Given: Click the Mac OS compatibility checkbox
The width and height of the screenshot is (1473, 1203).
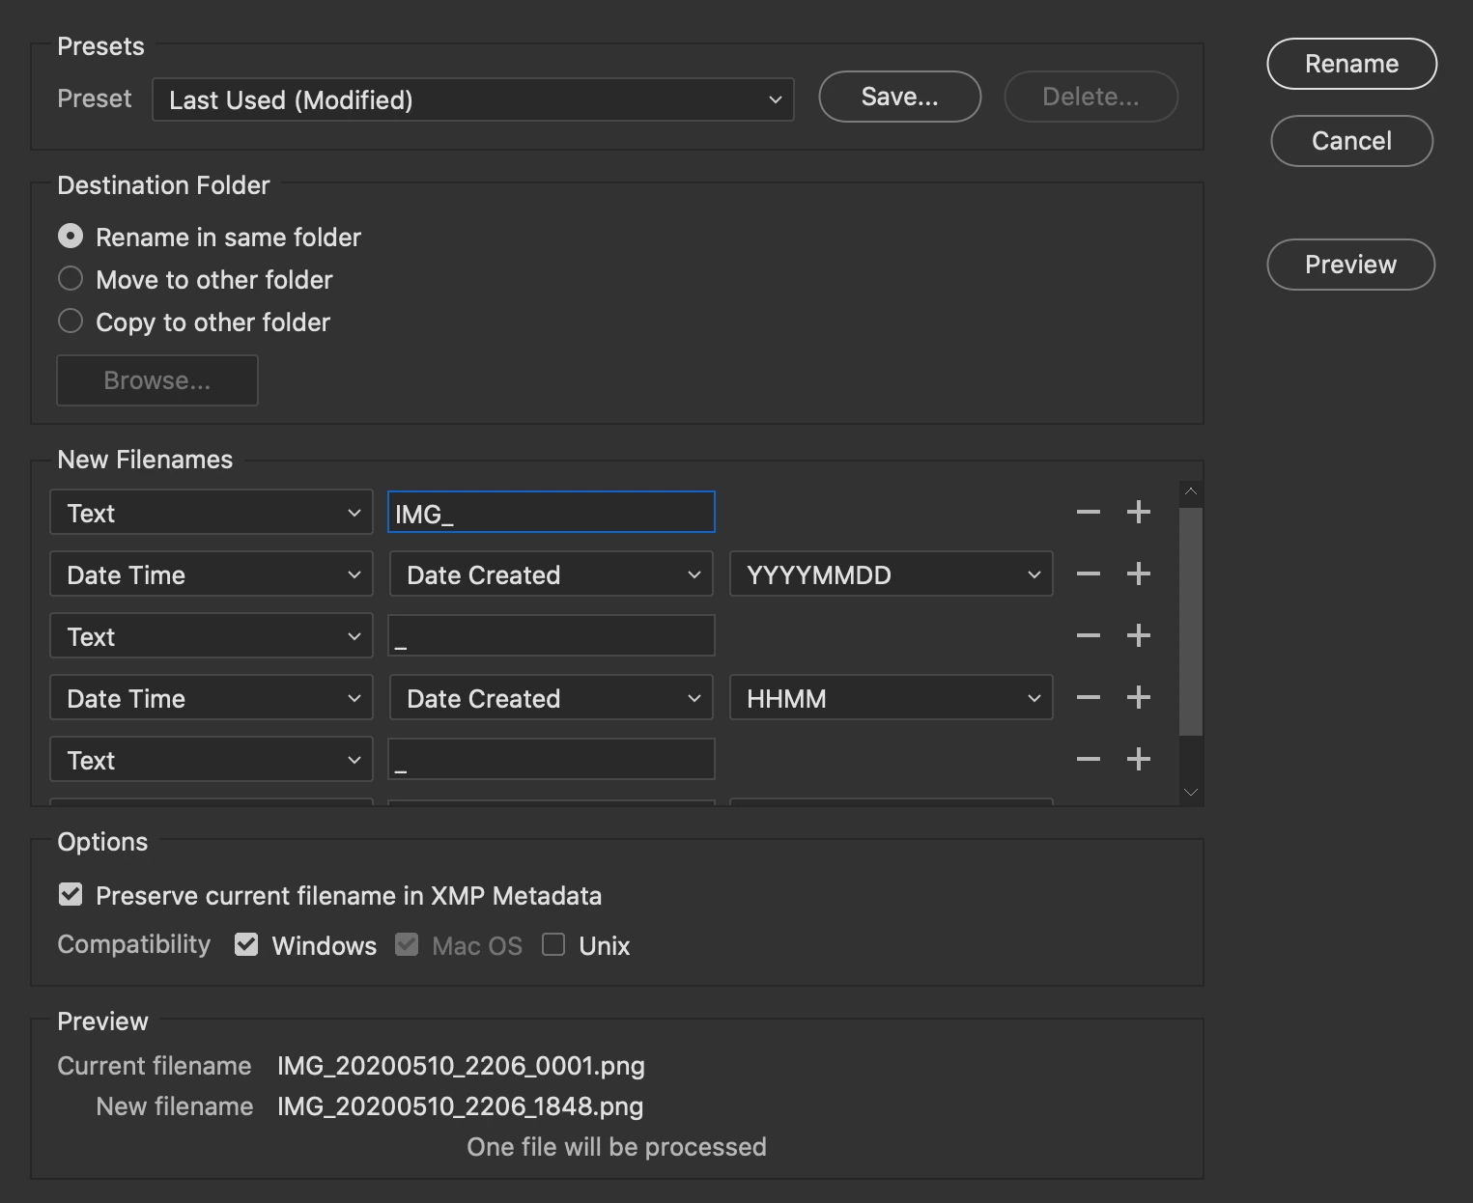Looking at the screenshot, I should pos(407,945).
